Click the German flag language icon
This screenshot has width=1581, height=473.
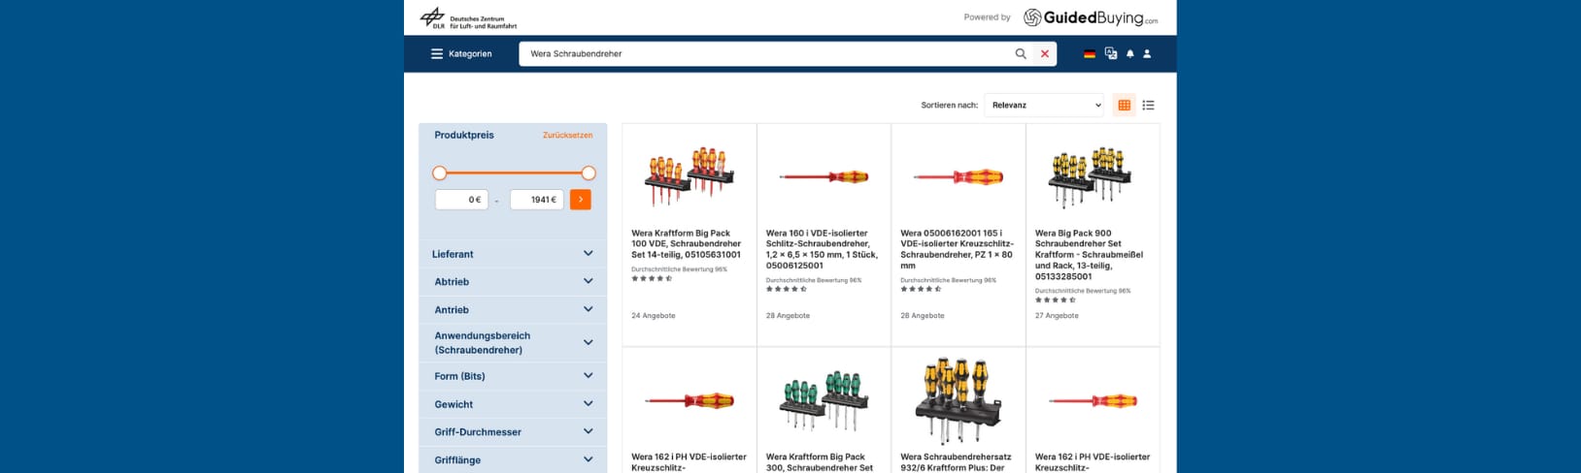coord(1090,54)
